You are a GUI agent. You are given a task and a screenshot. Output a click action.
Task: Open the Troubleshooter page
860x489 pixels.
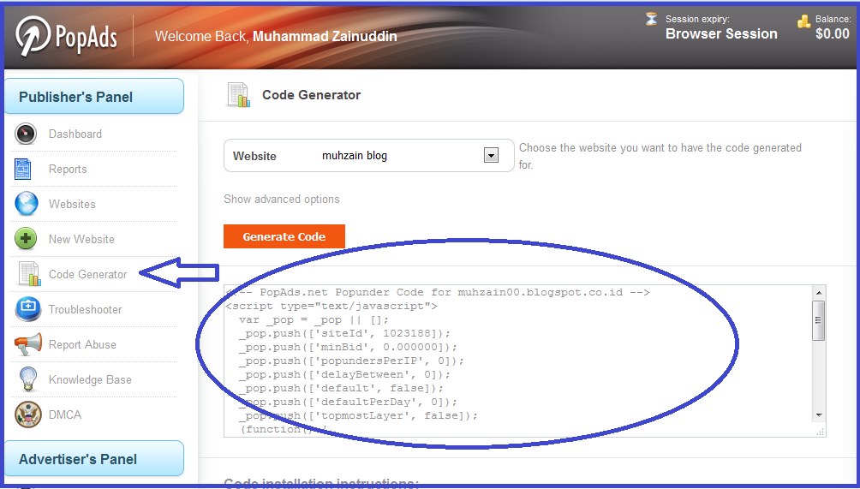click(x=86, y=309)
